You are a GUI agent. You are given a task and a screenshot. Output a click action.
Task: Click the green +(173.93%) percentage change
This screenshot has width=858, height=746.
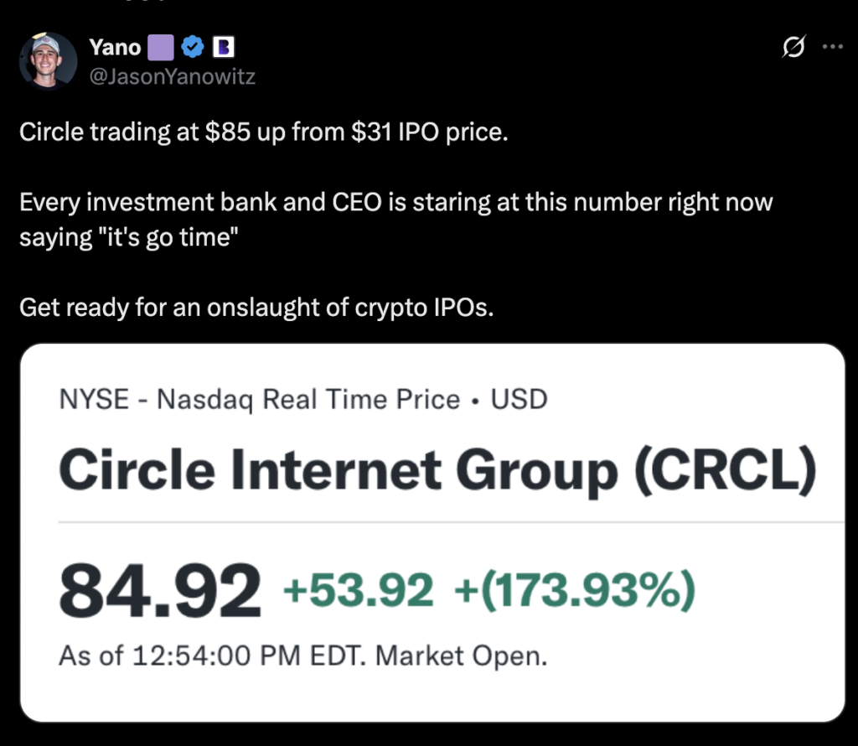575,591
